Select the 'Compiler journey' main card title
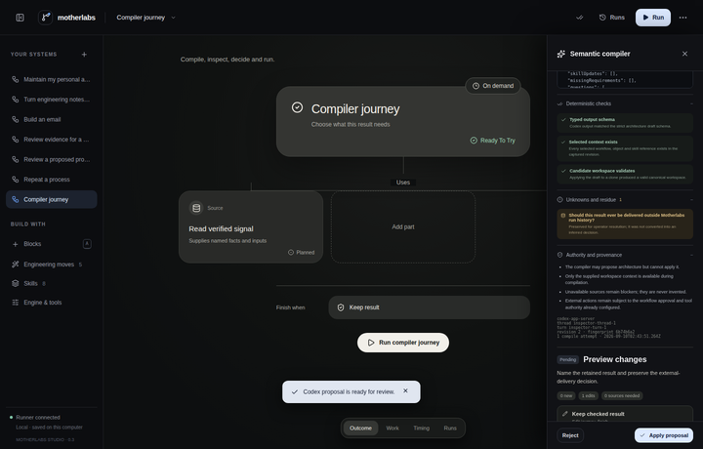Viewport: 703px width, 449px height. [x=355, y=109]
